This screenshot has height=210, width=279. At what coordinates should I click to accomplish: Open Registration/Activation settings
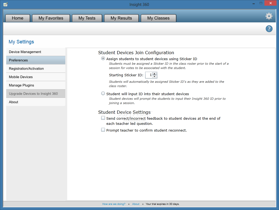36,68
